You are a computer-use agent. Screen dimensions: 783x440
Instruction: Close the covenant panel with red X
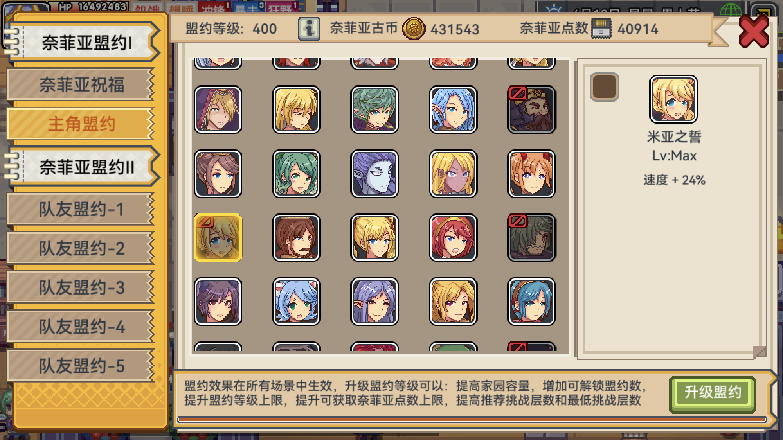(x=753, y=32)
